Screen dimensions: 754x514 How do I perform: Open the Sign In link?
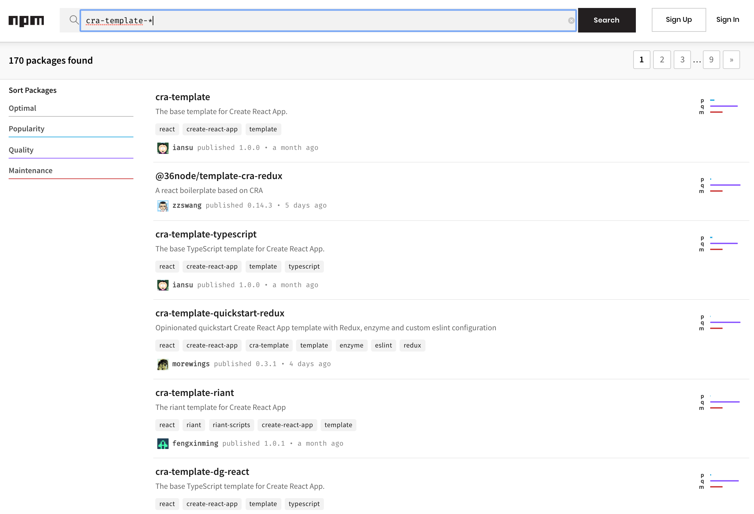click(x=727, y=20)
